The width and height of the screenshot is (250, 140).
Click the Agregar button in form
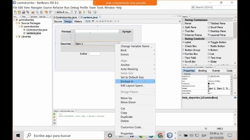coord(127,31)
